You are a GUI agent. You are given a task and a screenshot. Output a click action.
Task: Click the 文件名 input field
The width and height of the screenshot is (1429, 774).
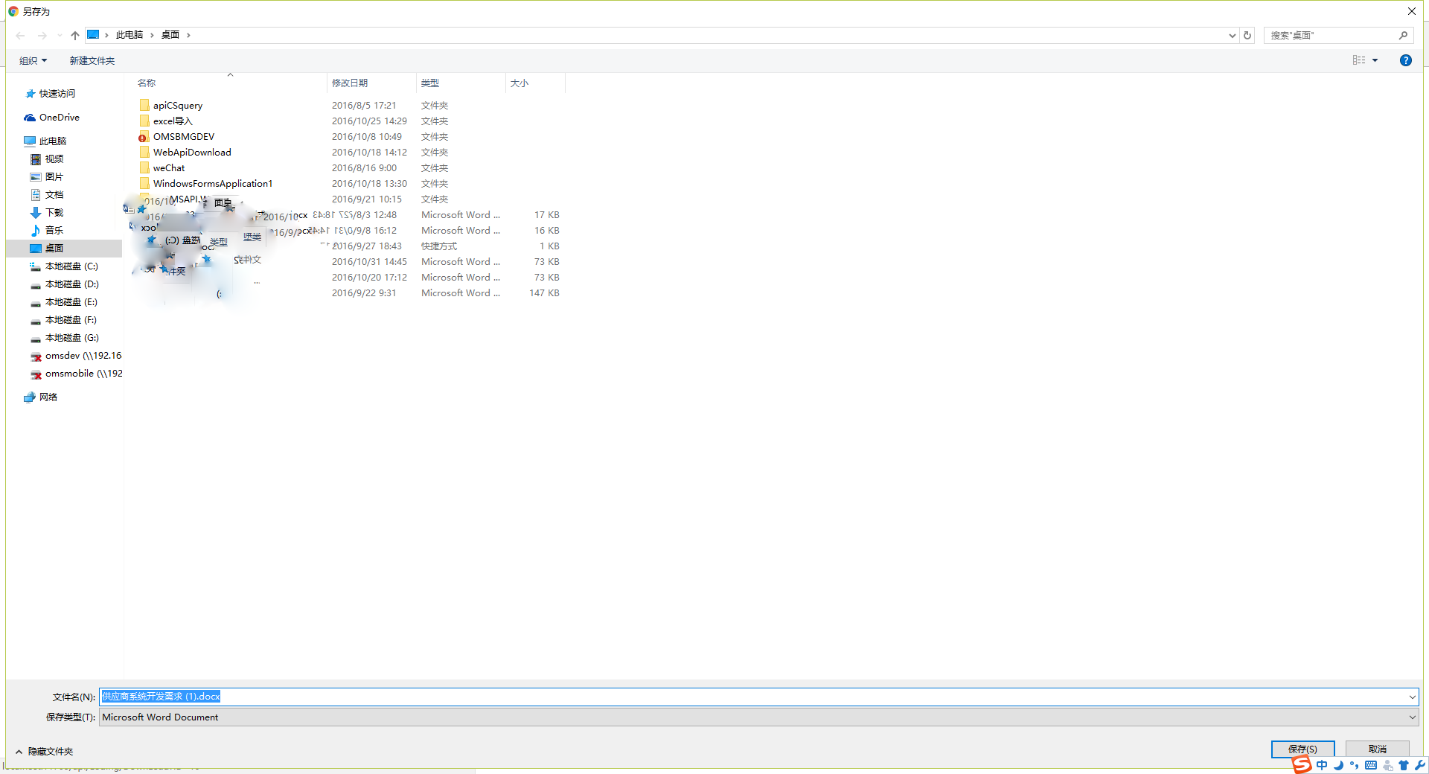click(x=744, y=697)
